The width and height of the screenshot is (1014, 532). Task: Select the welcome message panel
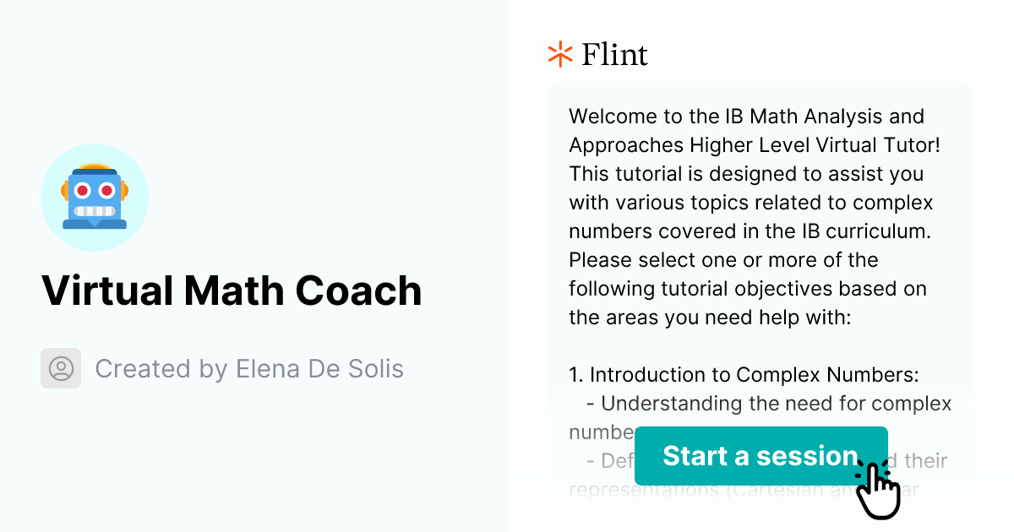(x=759, y=253)
